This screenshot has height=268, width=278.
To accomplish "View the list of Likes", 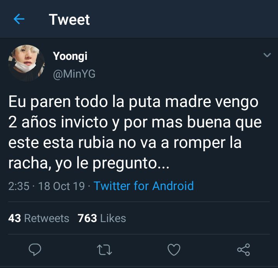I will coord(102,218).
